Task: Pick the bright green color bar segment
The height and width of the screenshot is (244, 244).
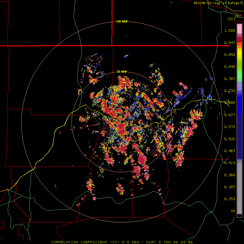Action: 239,74
